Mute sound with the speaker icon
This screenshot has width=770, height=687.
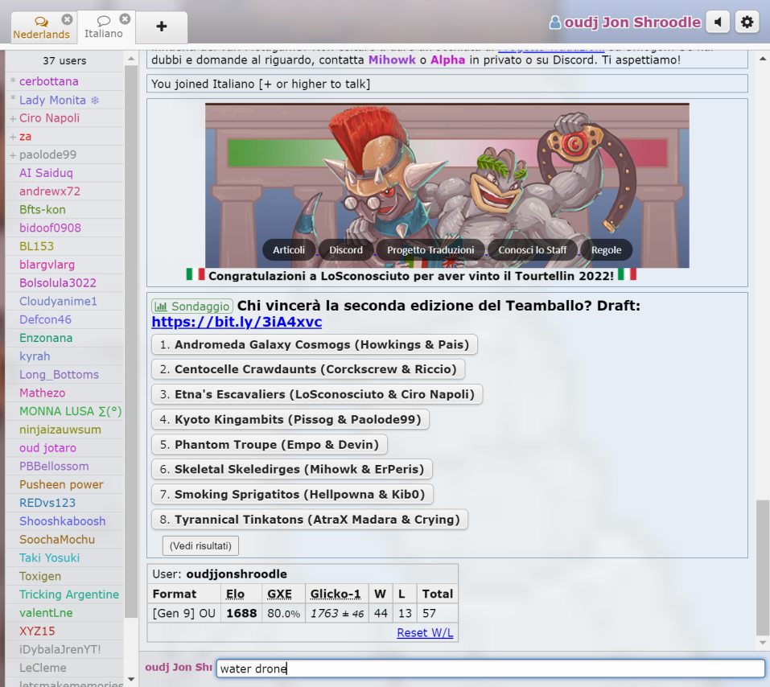pyautogui.click(x=717, y=23)
